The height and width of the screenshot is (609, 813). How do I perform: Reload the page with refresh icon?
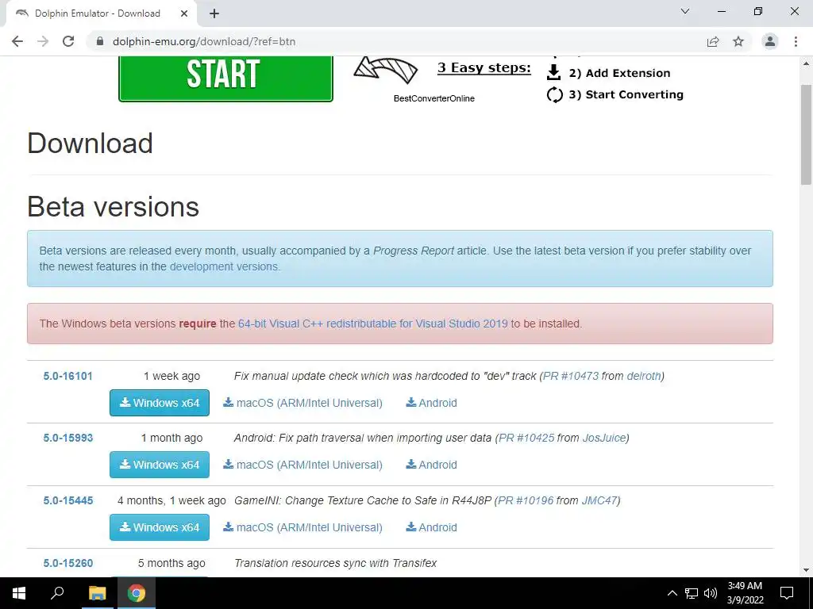tap(68, 41)
